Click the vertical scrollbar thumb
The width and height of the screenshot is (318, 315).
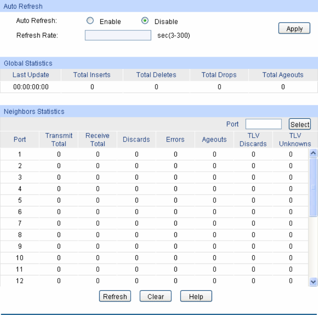pos(314,187)
